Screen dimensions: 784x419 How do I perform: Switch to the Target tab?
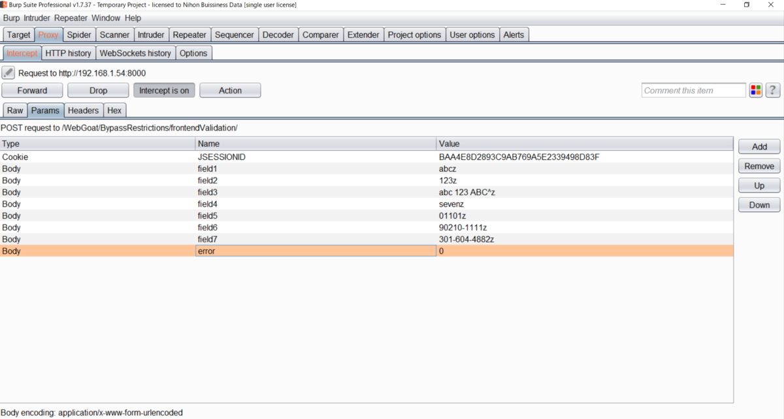coord(19,35)
